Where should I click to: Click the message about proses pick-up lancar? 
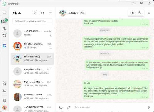click(117, 65)
